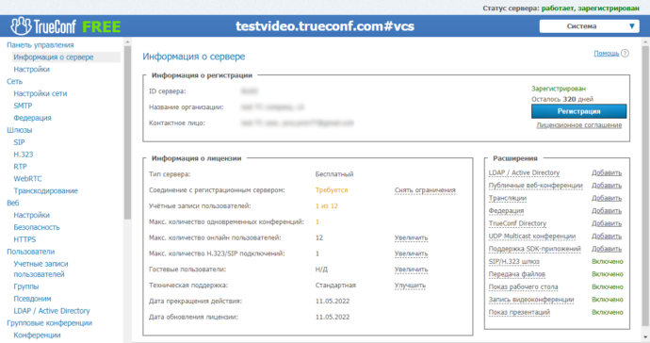Add Поддержка SDK-приложений extension
Image resolution: width=650 pixels, height=343 pixels.
point(607,249)
